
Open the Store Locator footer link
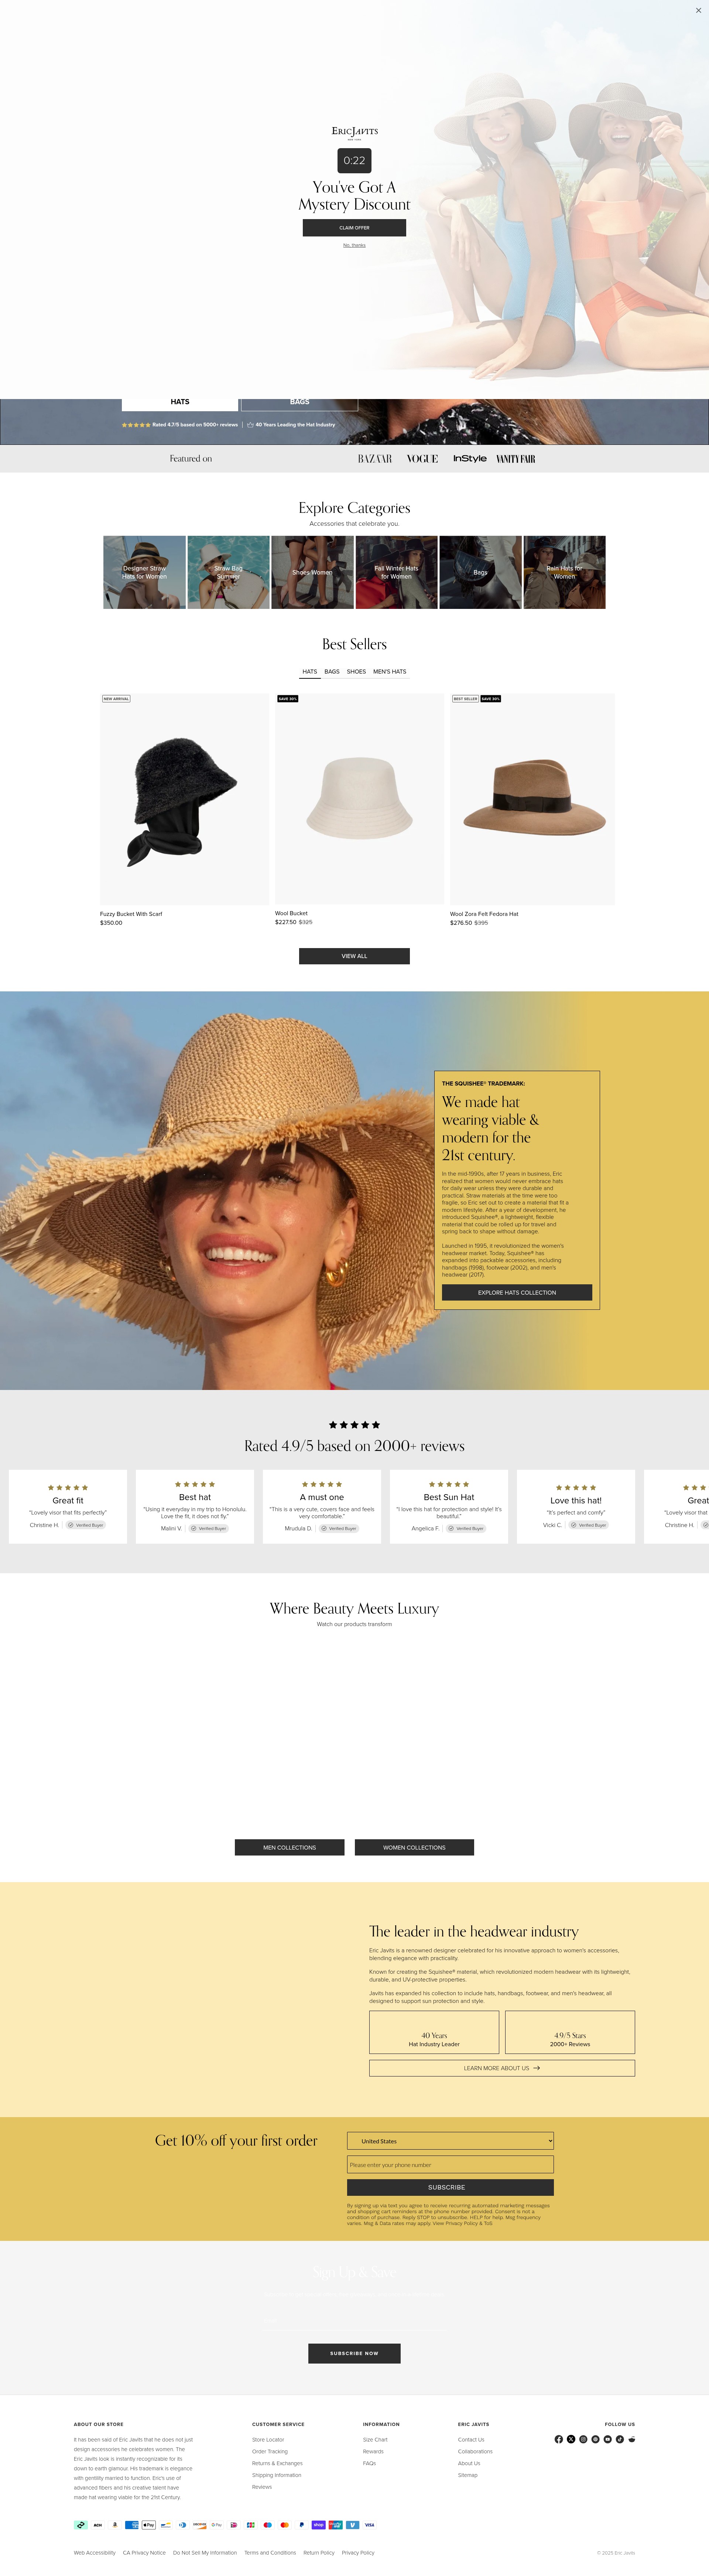268,2440
